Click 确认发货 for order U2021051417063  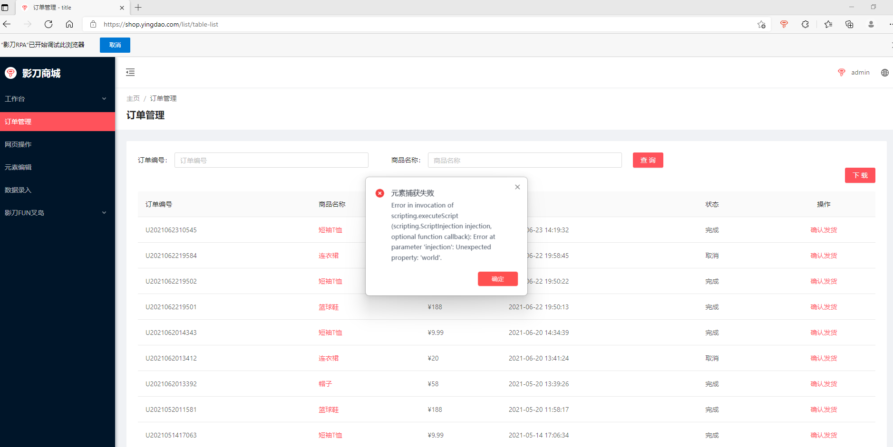[x=824, y=435]
